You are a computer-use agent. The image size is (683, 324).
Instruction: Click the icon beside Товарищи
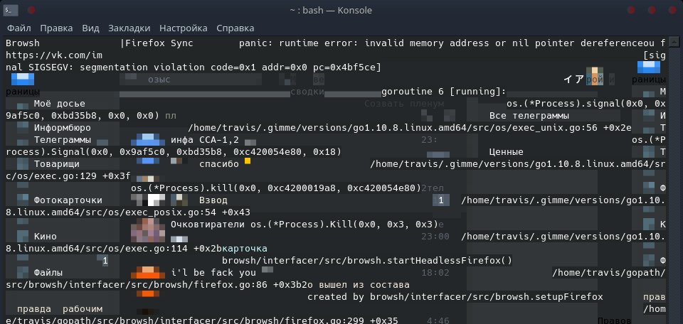[x=23, y=164]
